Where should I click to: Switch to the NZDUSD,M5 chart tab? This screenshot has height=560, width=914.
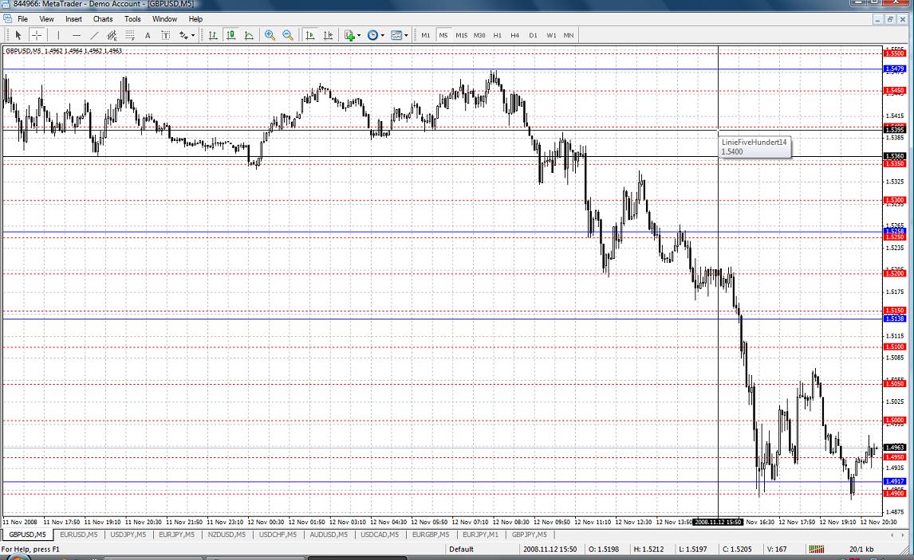[227, 535]
